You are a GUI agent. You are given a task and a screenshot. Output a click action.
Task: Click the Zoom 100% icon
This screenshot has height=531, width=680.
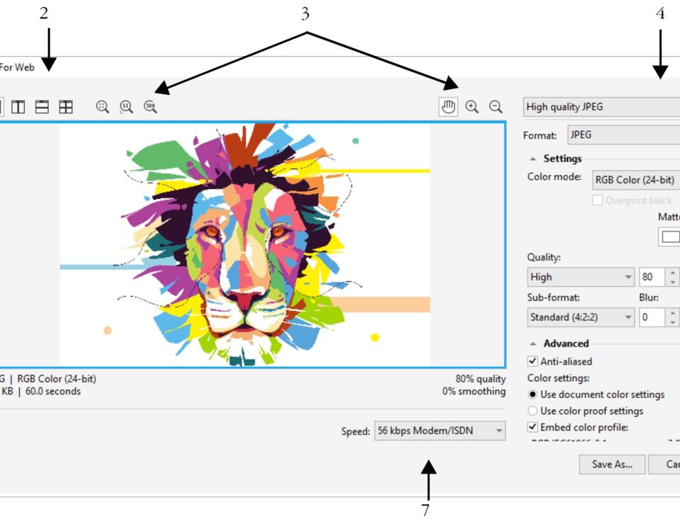[x=149, y=107]
